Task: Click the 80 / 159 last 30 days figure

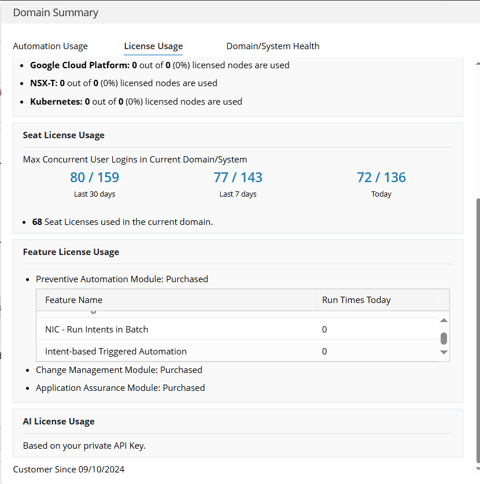Action: click(94, 178)
